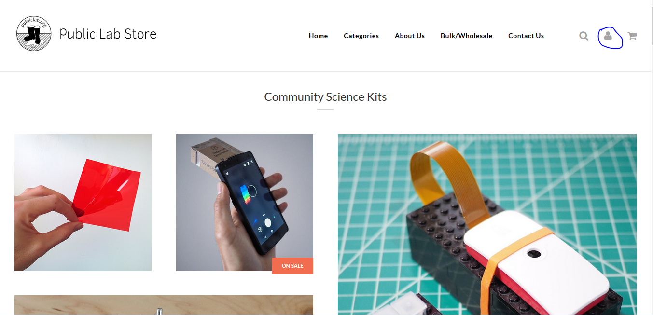653x315 pixels.
Task: Click the Community Science Kits heading
Action: (x=325, y=97)
